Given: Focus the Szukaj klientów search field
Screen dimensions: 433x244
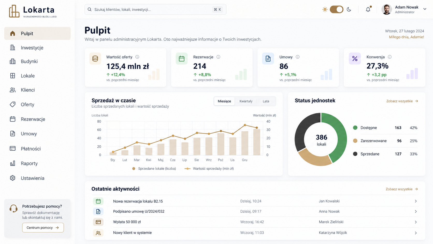Looking at the screenshot, I should [x=155, y=10].
